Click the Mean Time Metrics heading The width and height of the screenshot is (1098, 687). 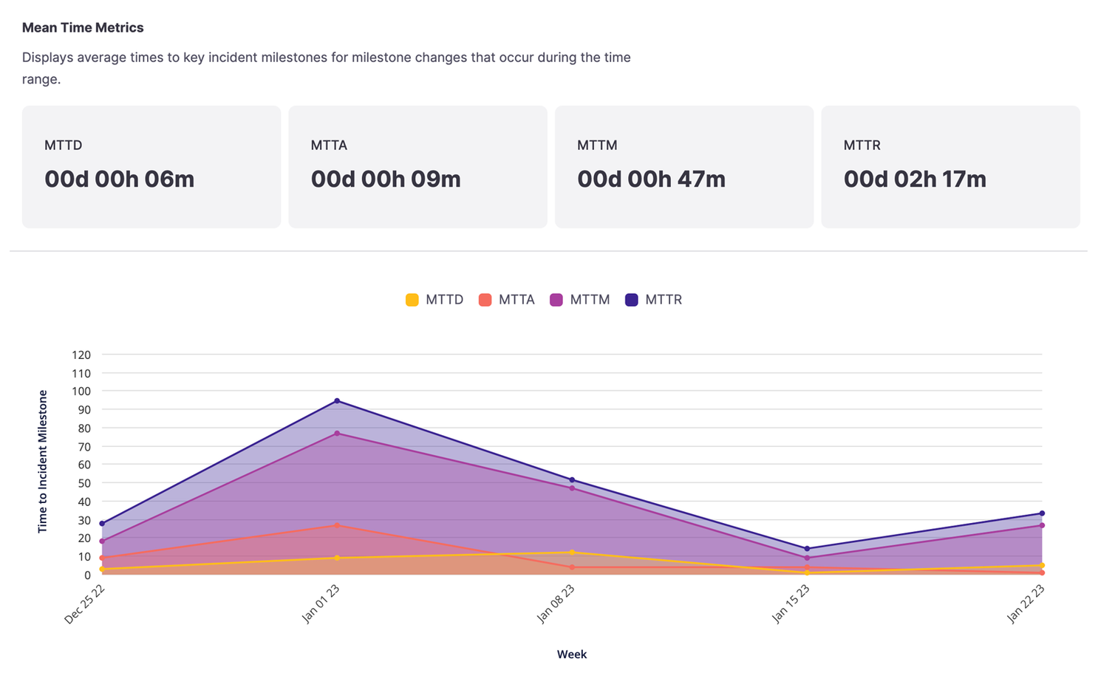(x=83, y=27)
